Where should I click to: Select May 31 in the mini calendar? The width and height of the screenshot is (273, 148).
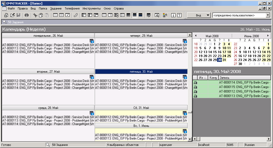[224, 60]
